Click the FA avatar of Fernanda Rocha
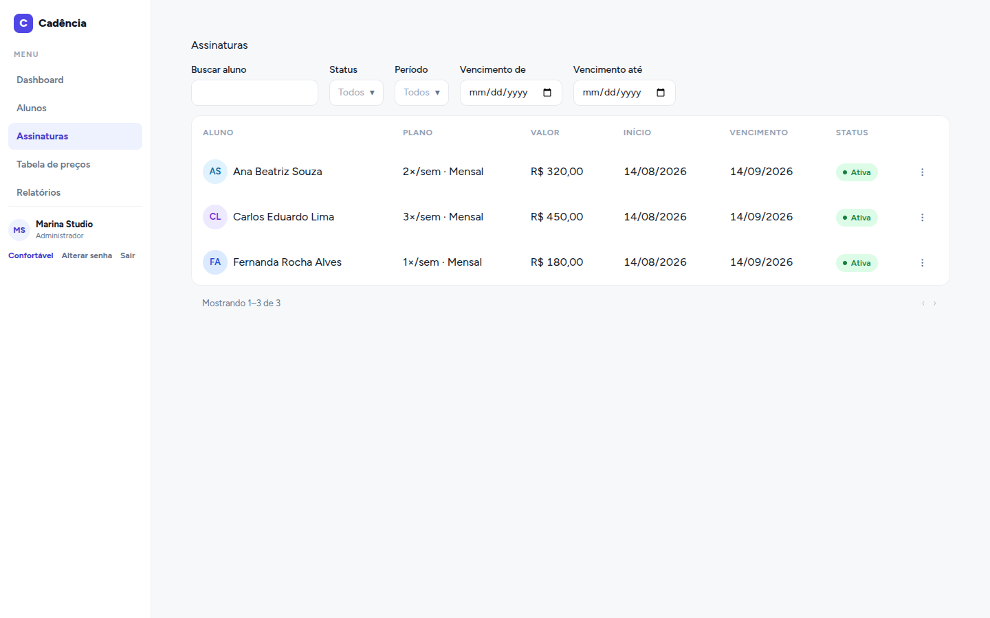The height and width of the screenshot is (618, 990). coord(215,262)
